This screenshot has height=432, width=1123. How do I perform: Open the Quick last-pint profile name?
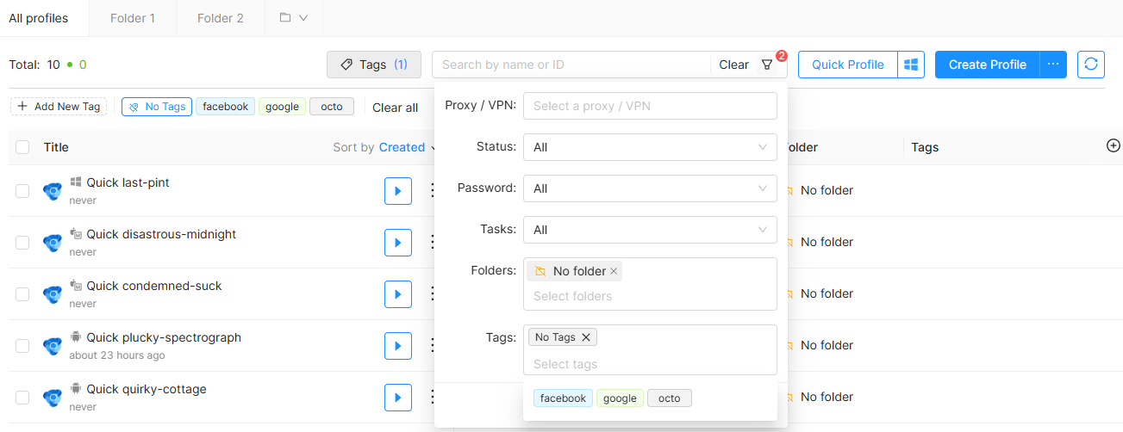pos(128,182)
